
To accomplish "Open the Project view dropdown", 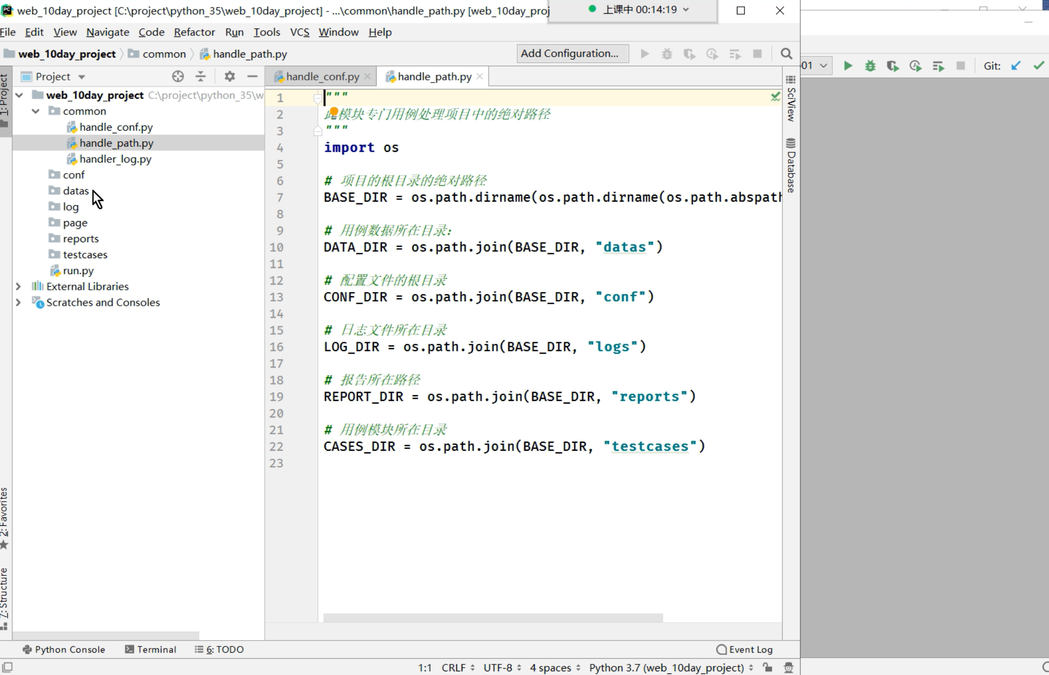I will pyautogui.click(x=81, y=77).
